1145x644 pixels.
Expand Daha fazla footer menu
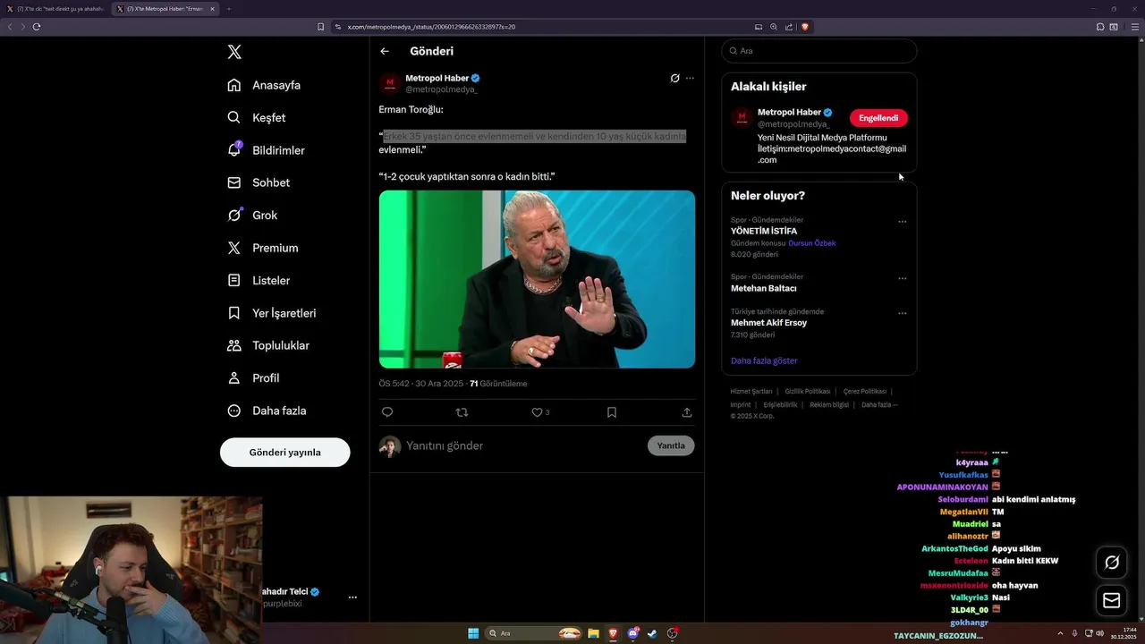click(x=879, y=404)
